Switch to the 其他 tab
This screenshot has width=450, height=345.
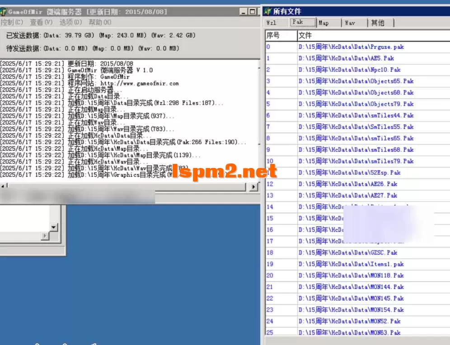click(379, 22)
